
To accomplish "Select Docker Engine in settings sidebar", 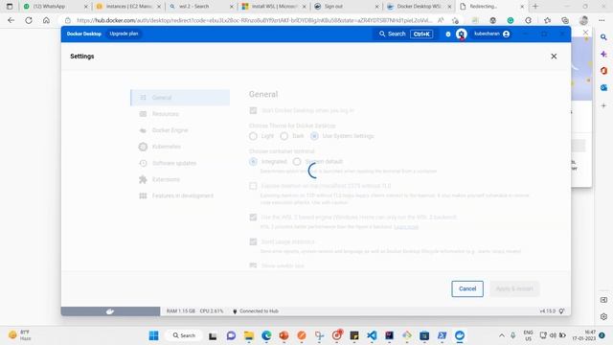I will point(180,130).
